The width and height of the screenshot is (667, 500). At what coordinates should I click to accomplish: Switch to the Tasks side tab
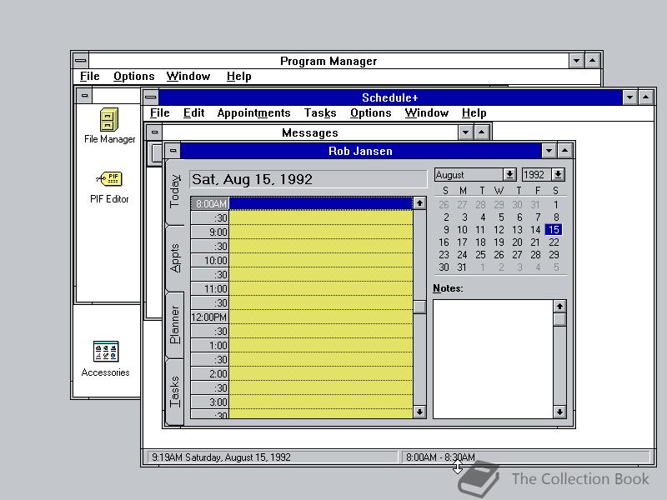click(175, 391)
